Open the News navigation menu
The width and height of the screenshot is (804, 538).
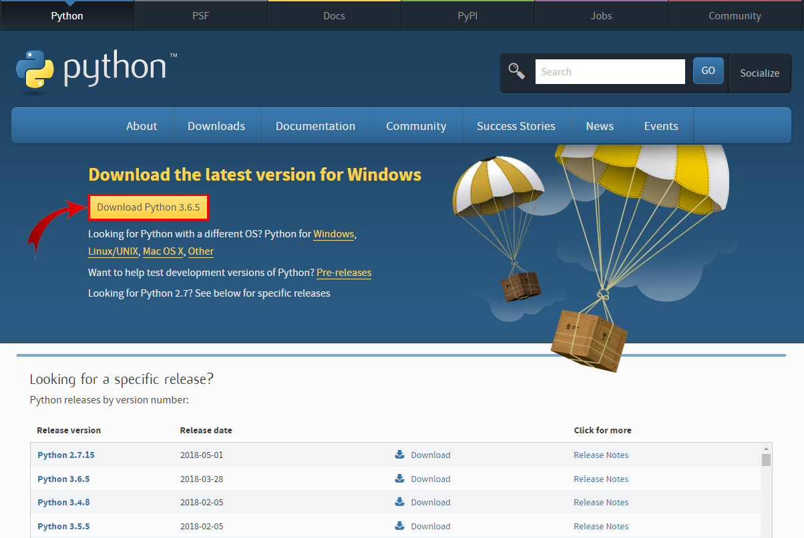pyautogui.click(x=600, y=126)
